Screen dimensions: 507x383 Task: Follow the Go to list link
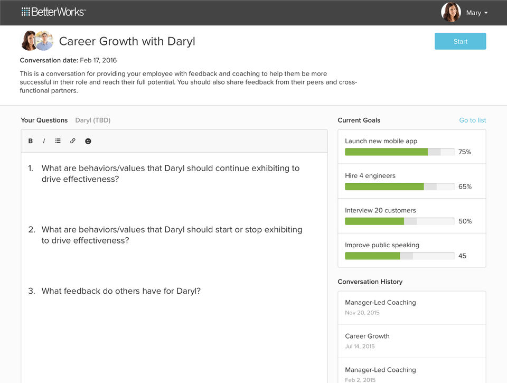pos(472,120)
